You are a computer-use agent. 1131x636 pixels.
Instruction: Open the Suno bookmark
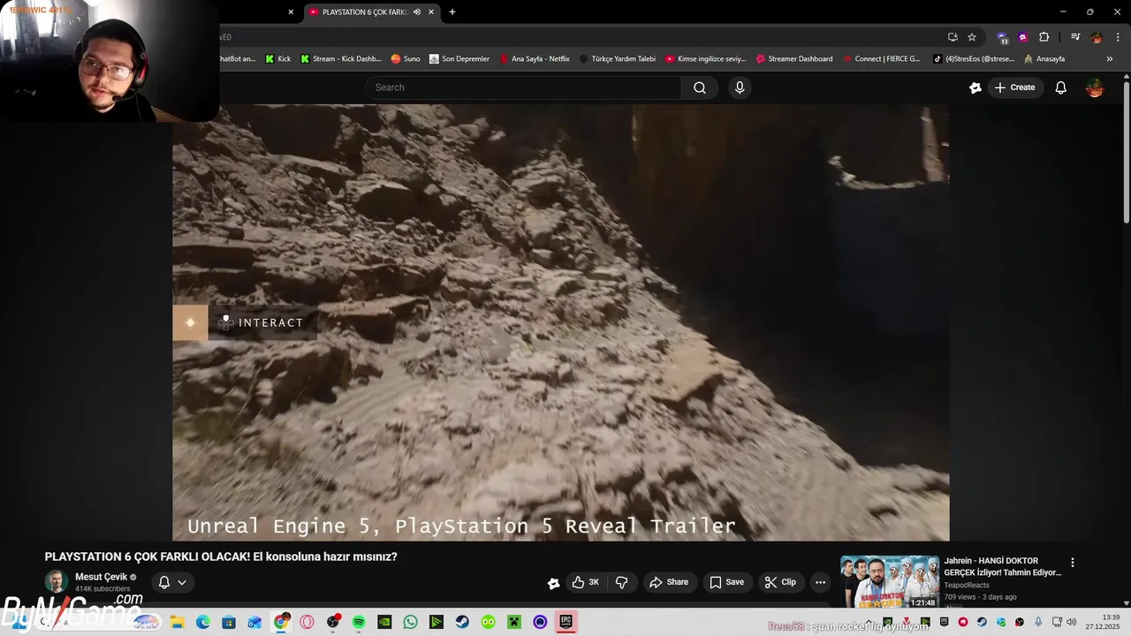[406, 59]
